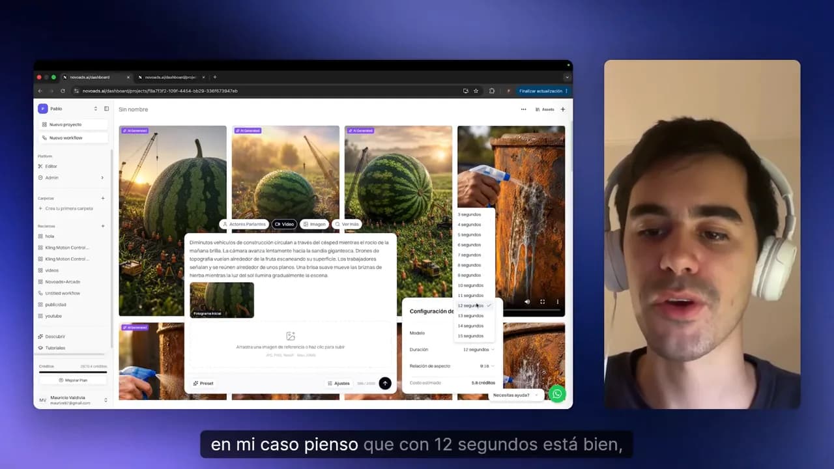Image resolution: width=834 pixels, height=469 pixels.
Task: Bookmark the page with the star icon
Action: coord(476,91)
